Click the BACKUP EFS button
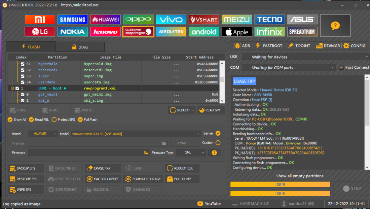The height and width of the screenshot is (209, 370). coord(26,168)
